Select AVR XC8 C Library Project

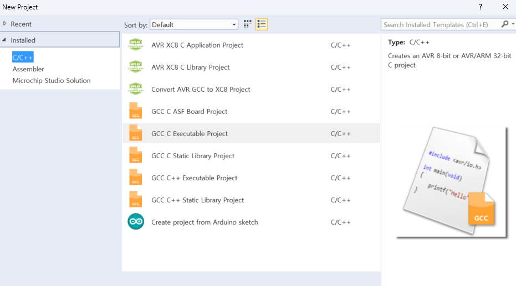pos(251,67)
